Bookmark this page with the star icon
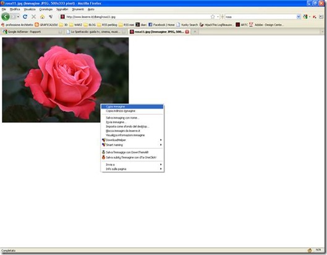The width and height of the screenshot is (327, 255). coord(213,17)
